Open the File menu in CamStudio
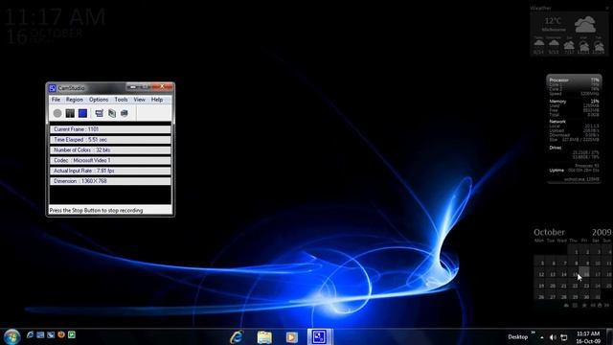Image resolution: width=613 pixels, height=345 pixels. [56, 100]
